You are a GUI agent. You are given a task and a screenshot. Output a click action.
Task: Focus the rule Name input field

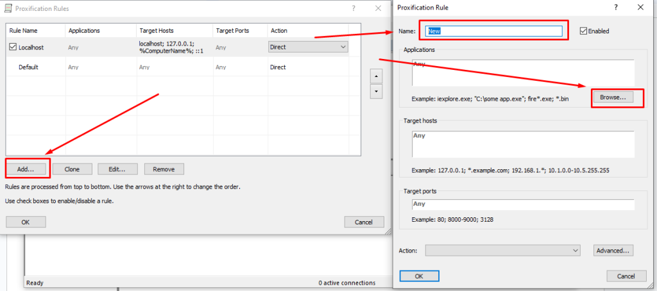pyautogui.click(x=493, y=31)
